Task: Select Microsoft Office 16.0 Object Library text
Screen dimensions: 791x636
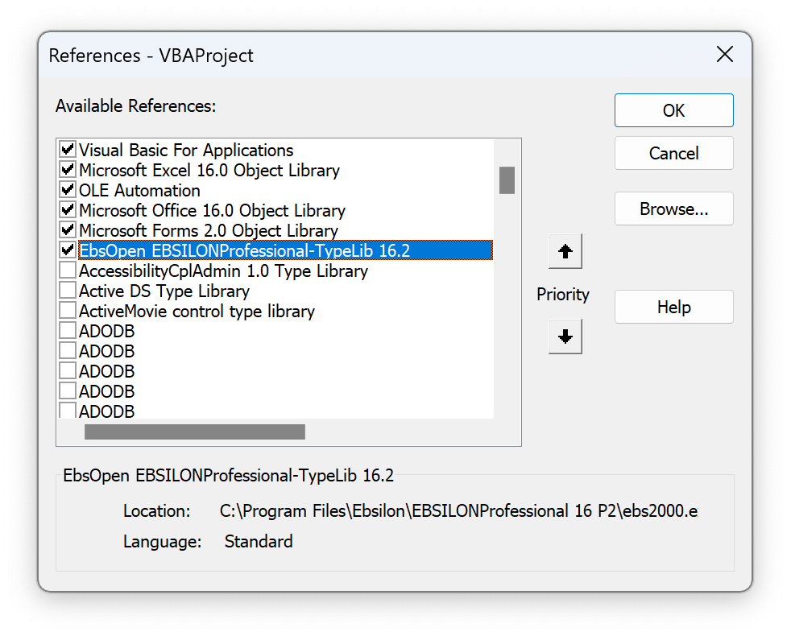Action: [213, 211]
